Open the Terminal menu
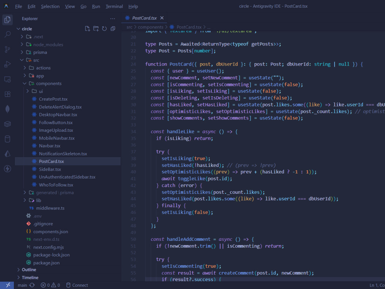This screenshot has width=385, height=289. (x=114, y=7)
